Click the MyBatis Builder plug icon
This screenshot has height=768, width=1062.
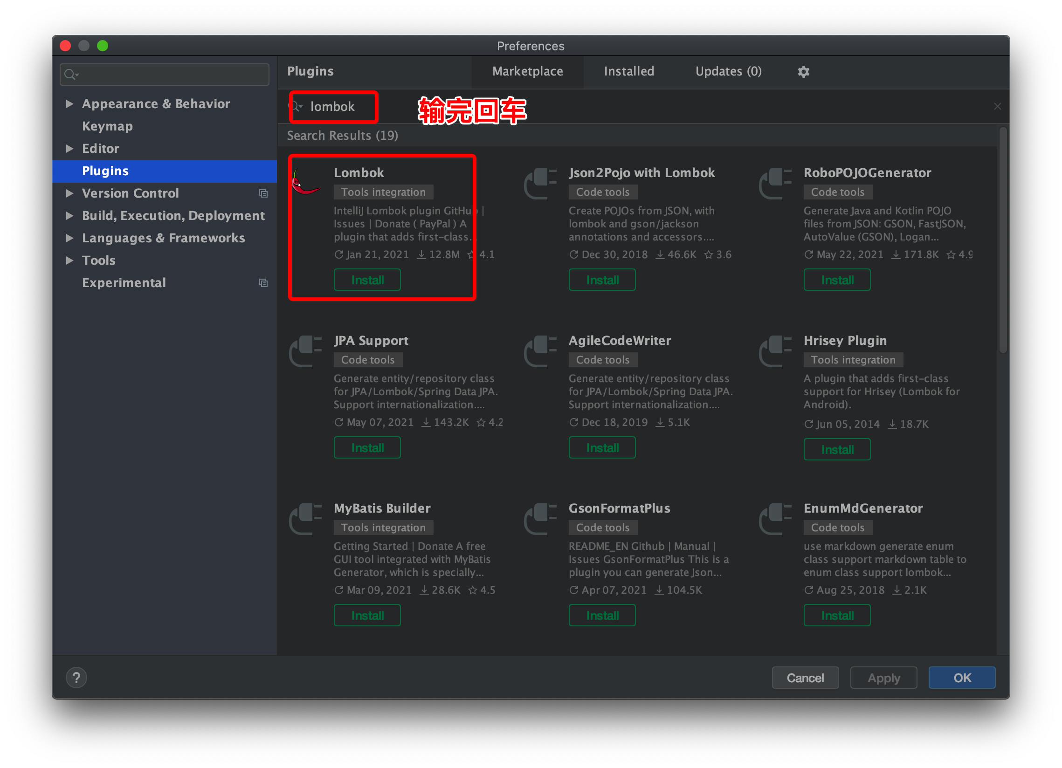(305, 519)
